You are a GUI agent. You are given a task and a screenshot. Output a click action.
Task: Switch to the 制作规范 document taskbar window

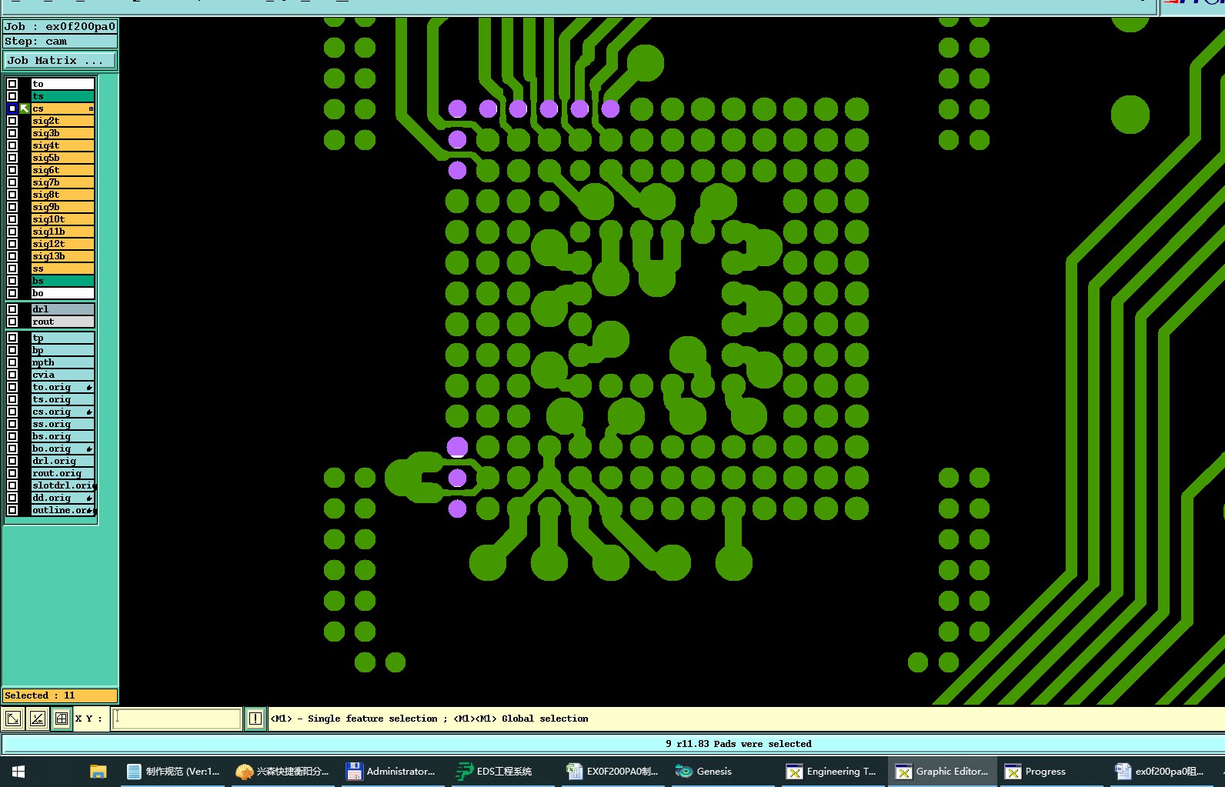point(174,771)
